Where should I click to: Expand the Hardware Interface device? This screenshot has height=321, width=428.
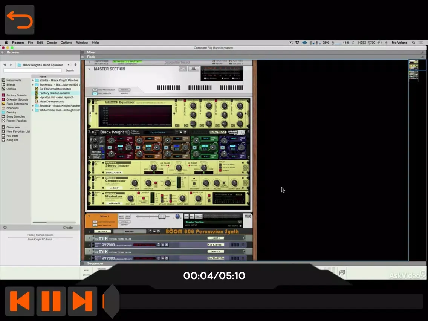point(89,63)
